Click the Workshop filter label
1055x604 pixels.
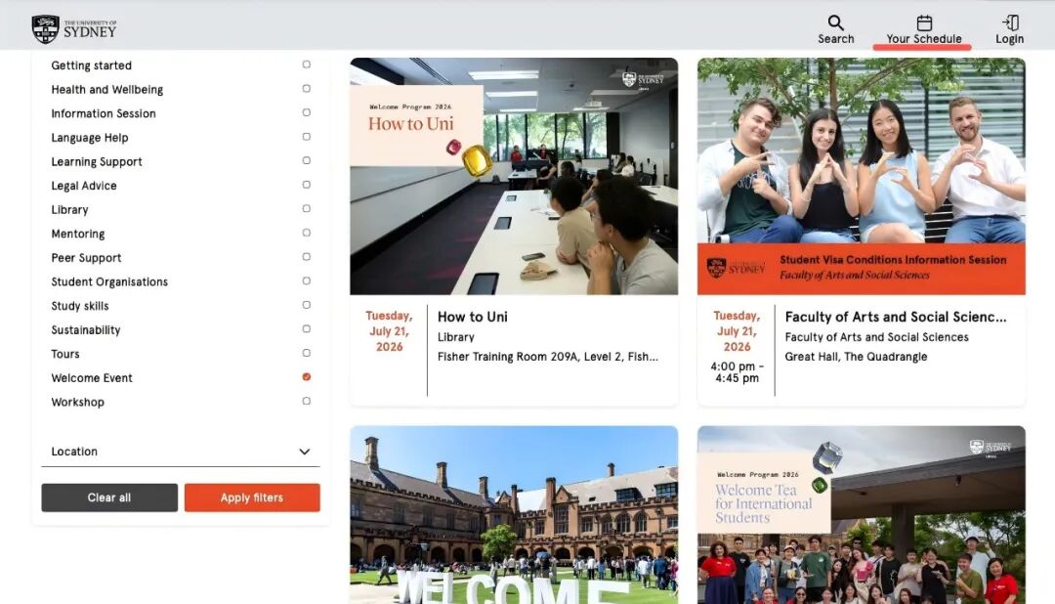(x=77, y=403)
